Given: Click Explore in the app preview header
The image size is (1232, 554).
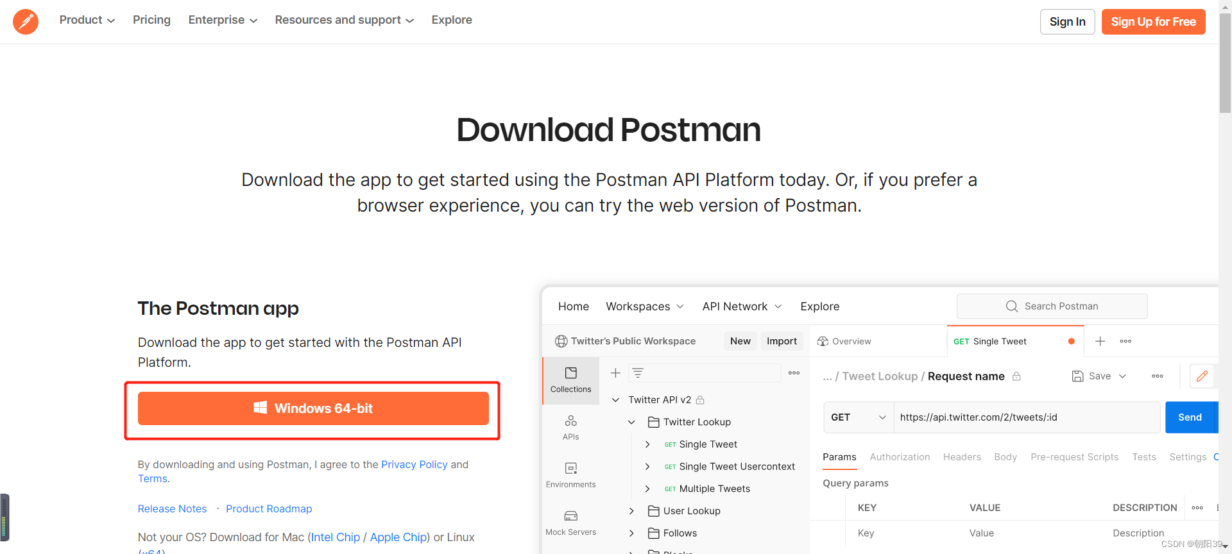Looking at the screenshot, I should (x=819, y=306).
